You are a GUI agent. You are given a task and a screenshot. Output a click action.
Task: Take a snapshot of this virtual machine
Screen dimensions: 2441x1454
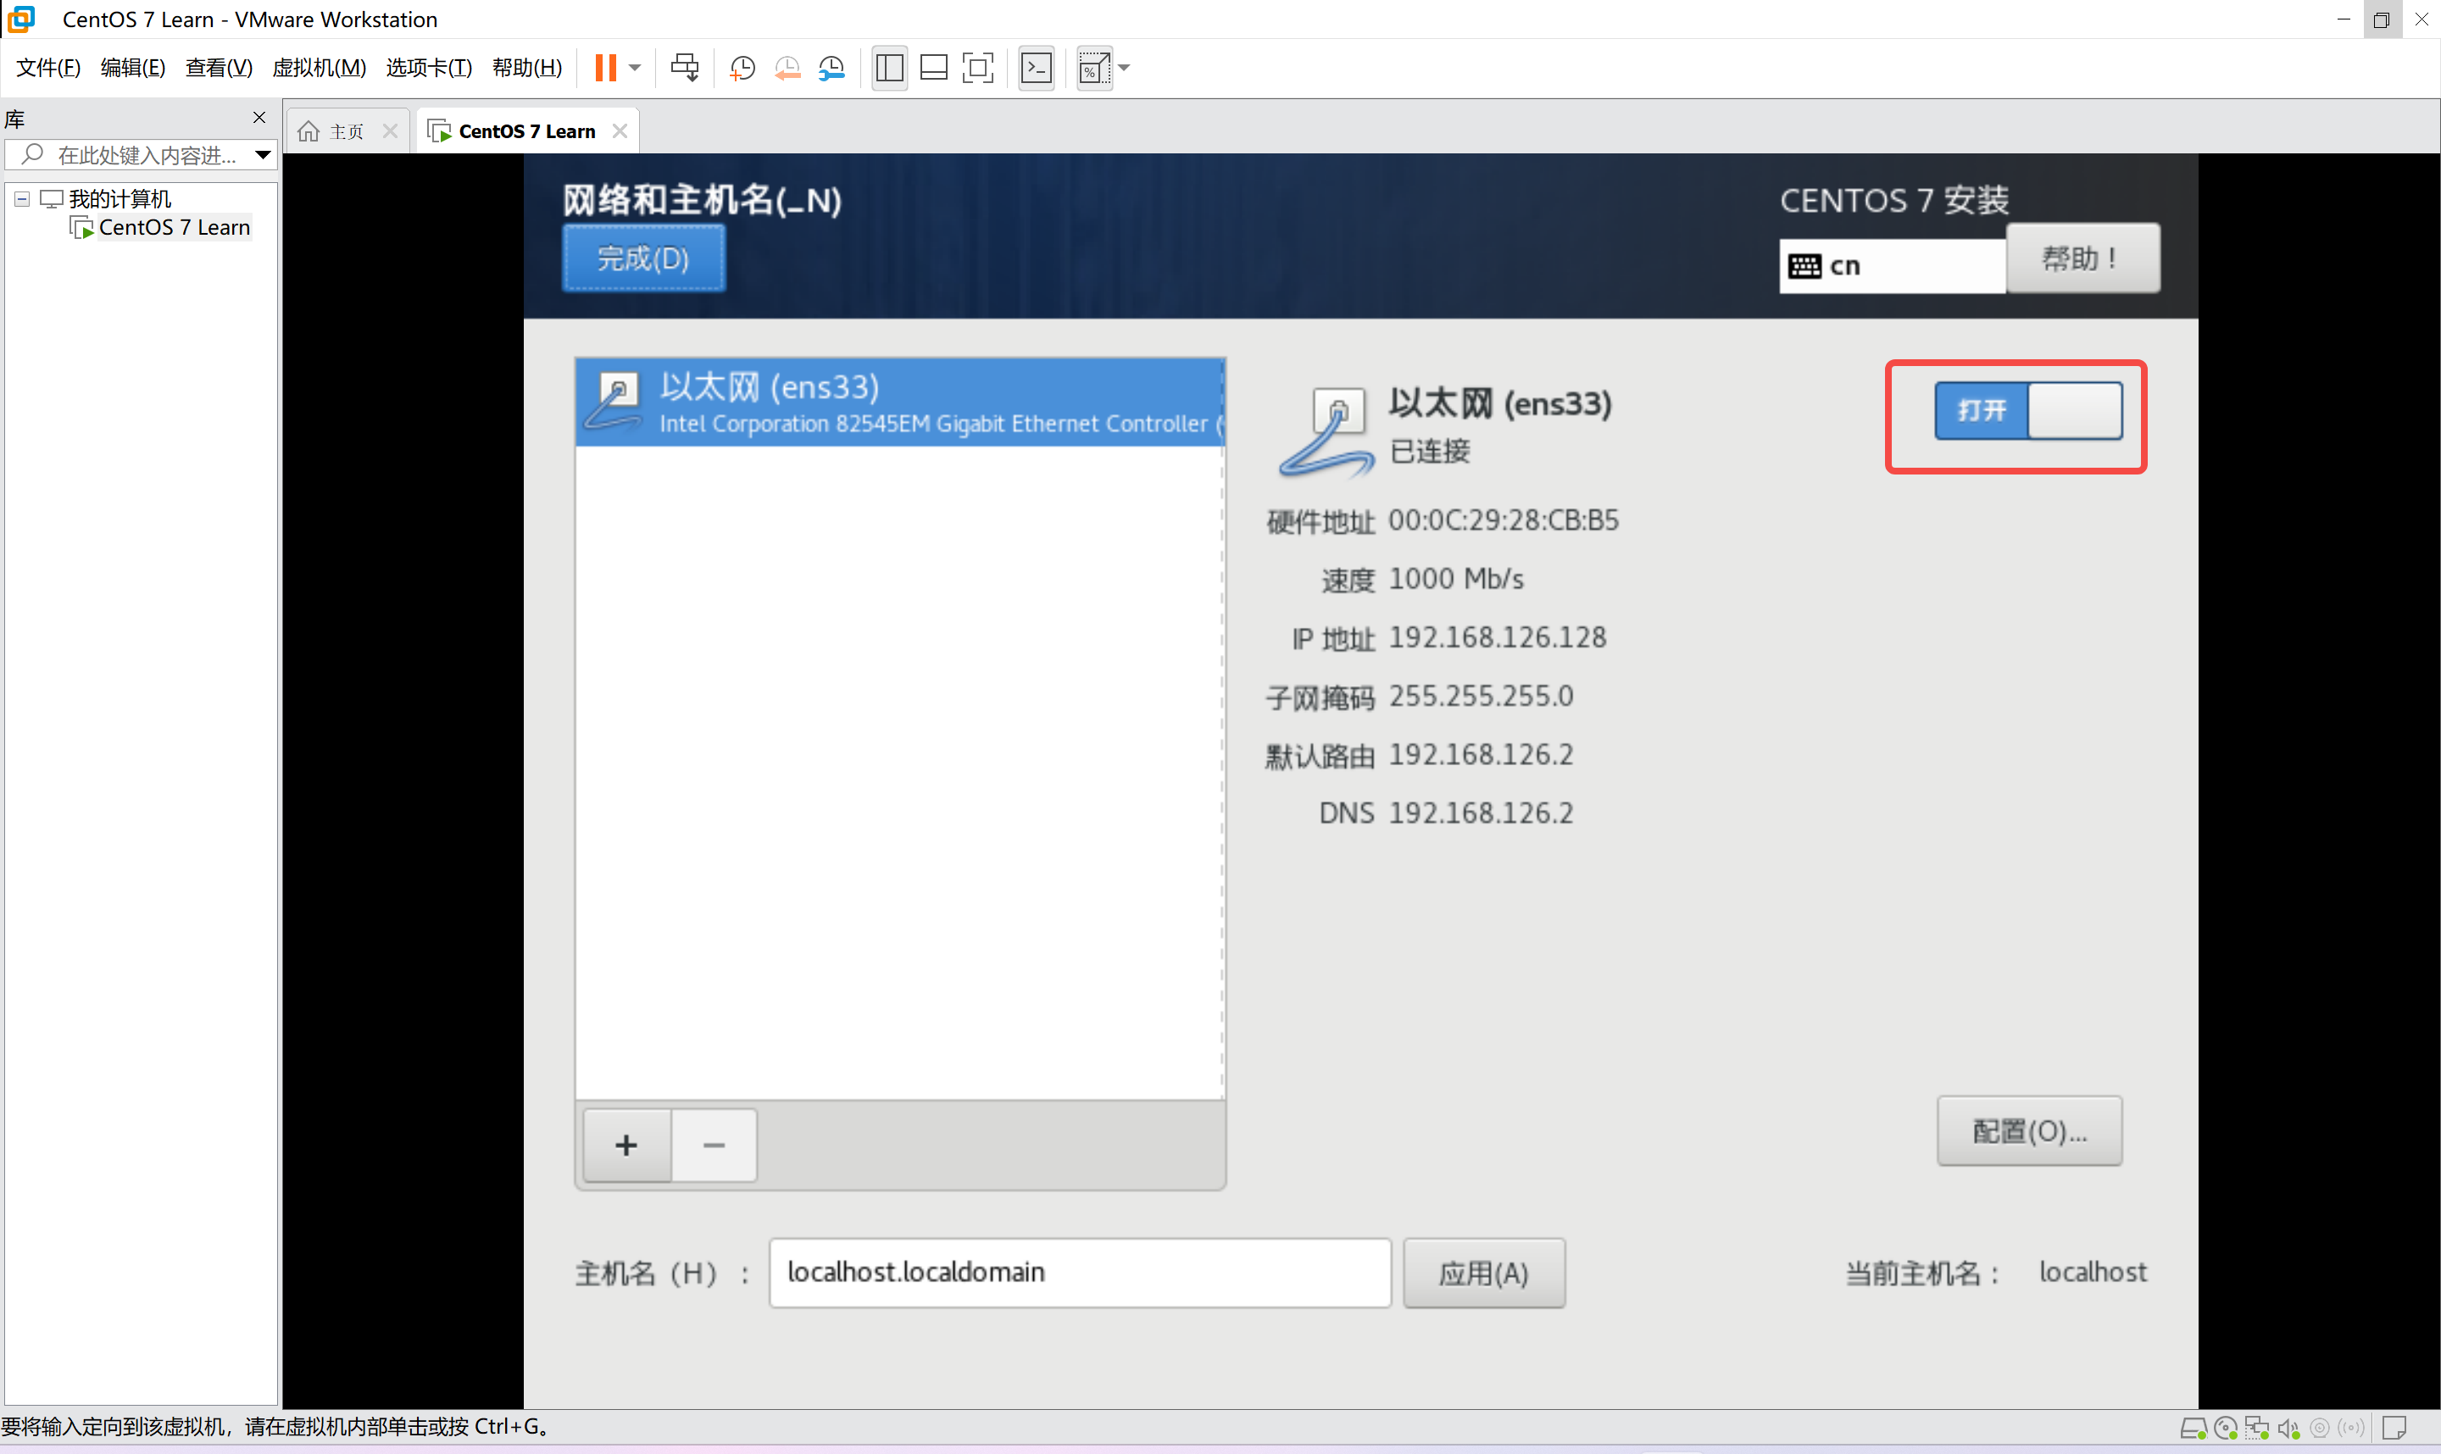[x=742, y=68]
